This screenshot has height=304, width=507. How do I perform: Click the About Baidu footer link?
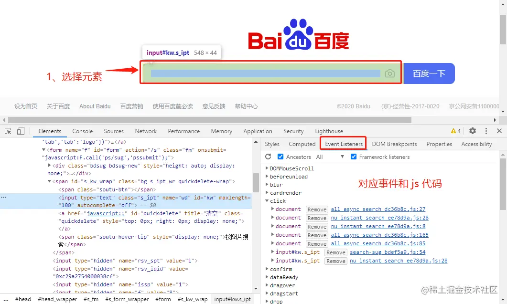tap(95, 106)
